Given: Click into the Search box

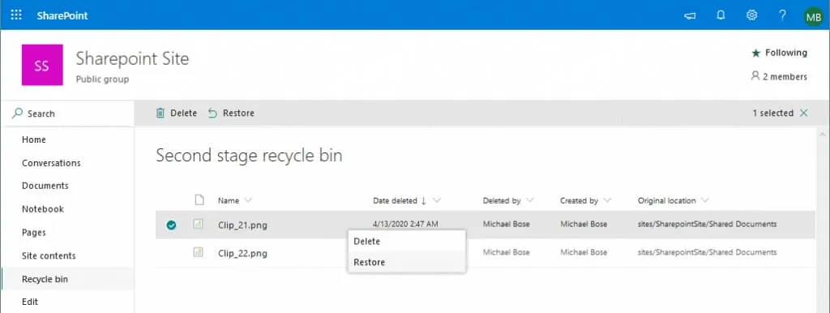Looking at the screenshot, I should [67, 114].
